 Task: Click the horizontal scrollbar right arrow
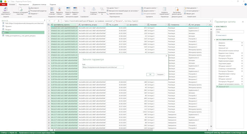pyautogui.click(x=207, y=130)
